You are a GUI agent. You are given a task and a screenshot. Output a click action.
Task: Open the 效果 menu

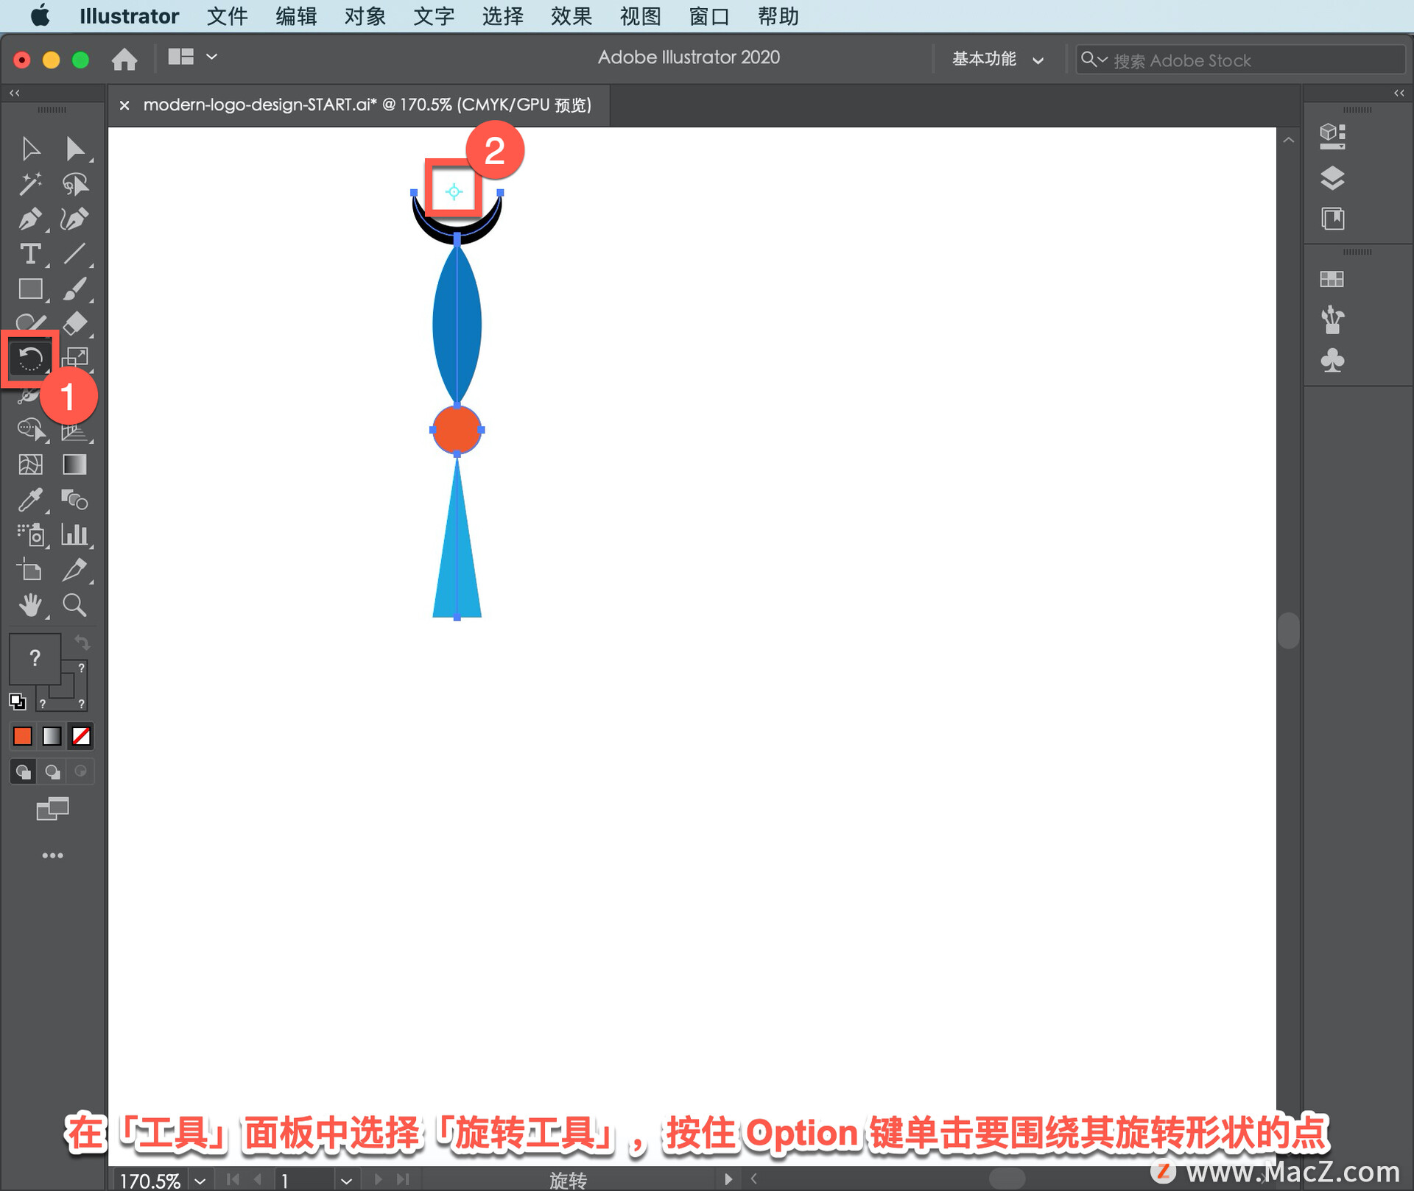point(571,16)
